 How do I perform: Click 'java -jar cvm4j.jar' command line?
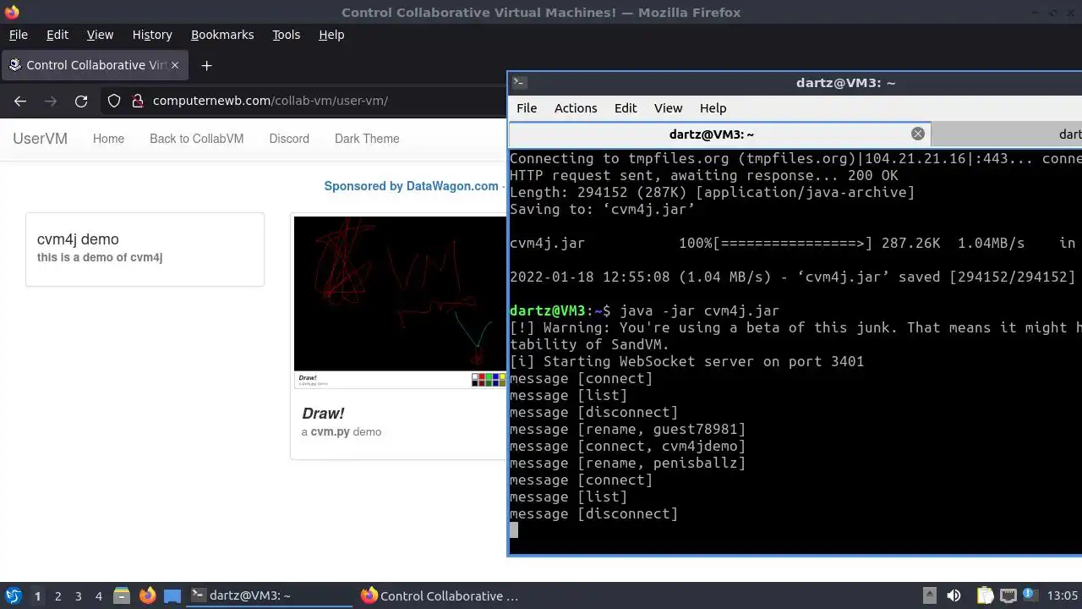[x=699, y=311]
